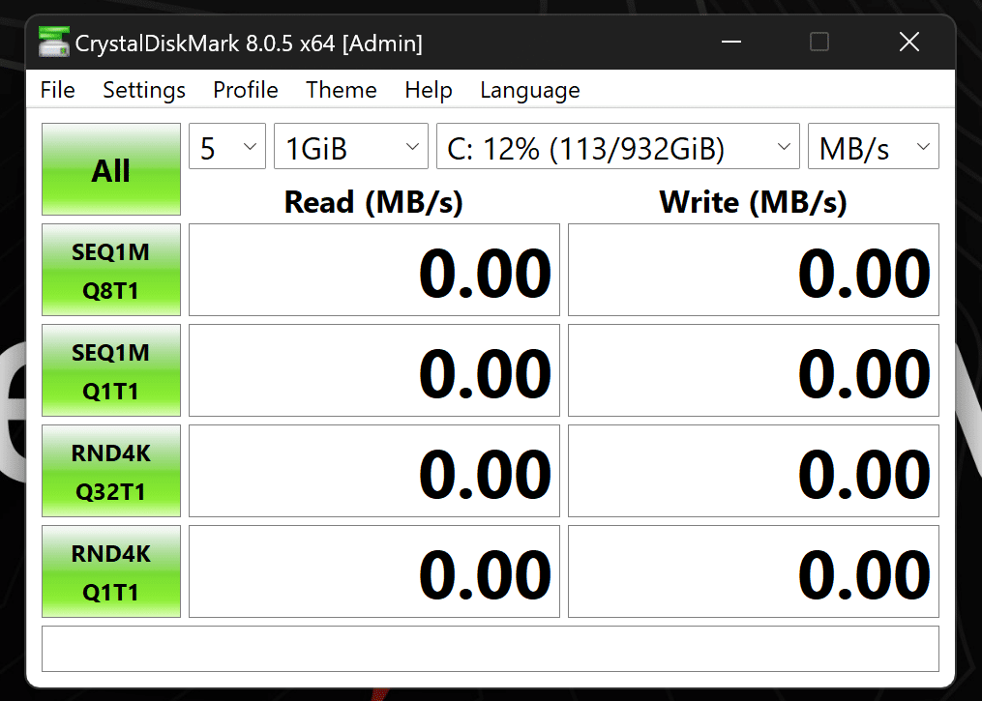Click the Read (MB/s) column header
The width and height of the screenshot is (982, 701).
[373, 202]
